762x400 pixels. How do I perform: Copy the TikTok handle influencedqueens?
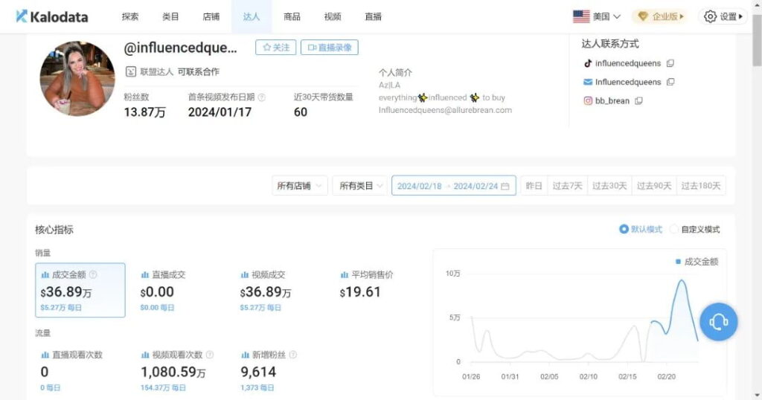coord(670,63)
